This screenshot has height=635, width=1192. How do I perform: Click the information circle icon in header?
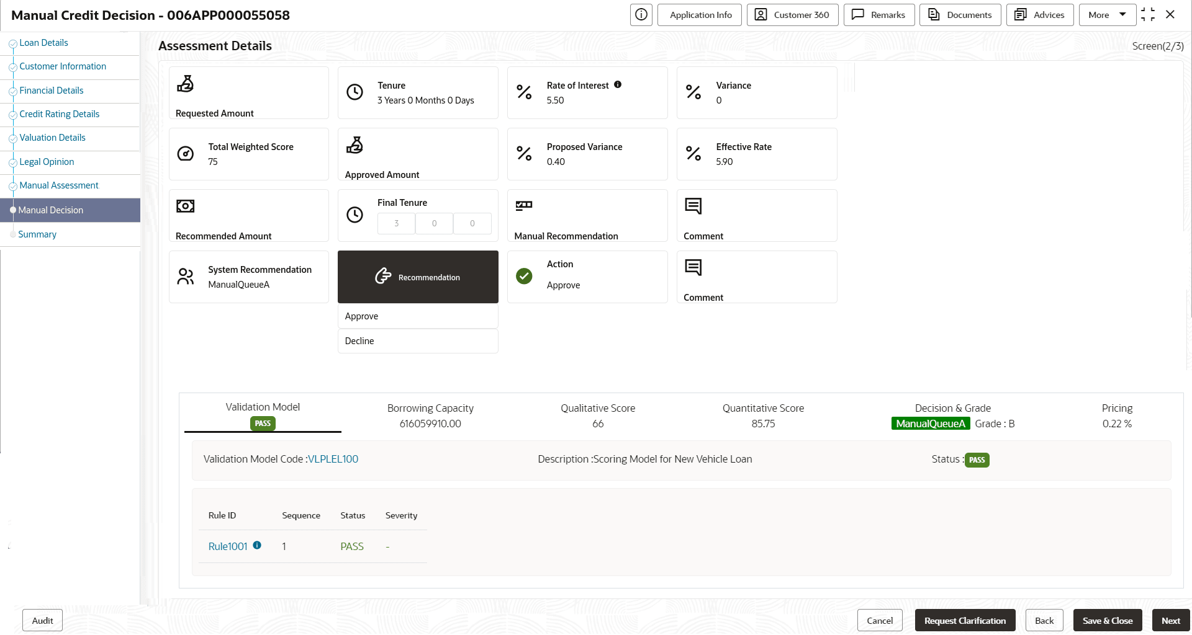pos(641,15)
